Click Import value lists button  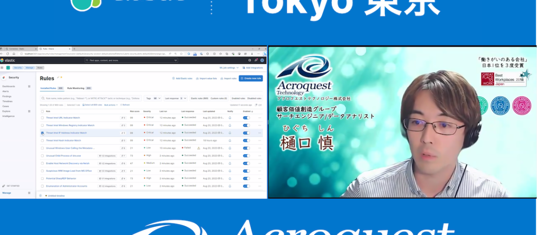click(x=206, y=78)
